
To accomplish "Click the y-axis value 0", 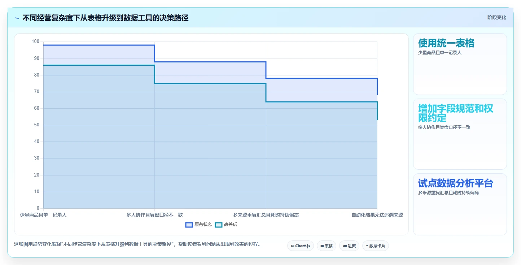I will (38, 208).
